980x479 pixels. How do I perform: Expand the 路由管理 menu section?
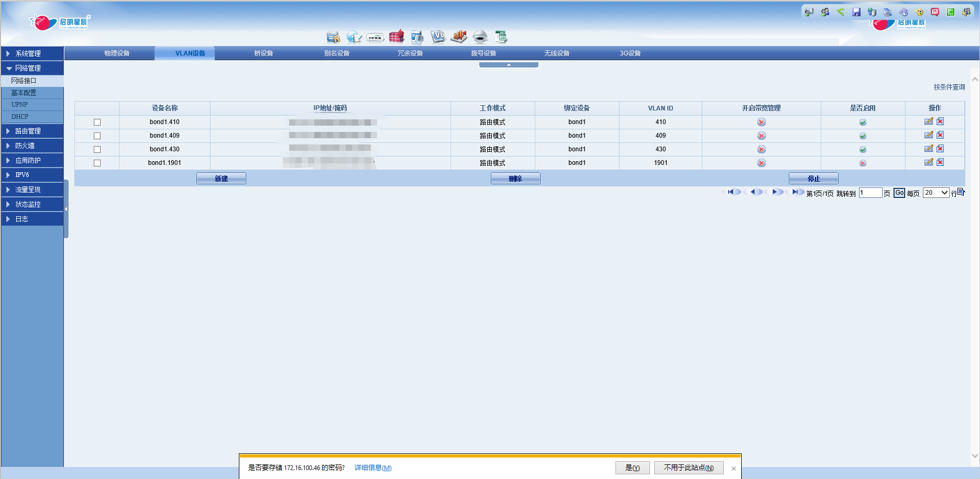click(32, 131)
